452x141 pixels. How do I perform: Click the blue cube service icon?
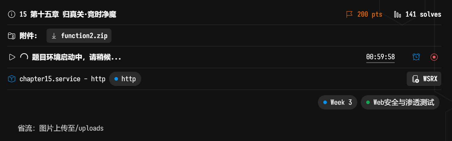12,79
